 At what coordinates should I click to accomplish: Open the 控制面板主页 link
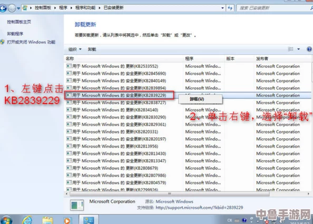click(19, 22)
